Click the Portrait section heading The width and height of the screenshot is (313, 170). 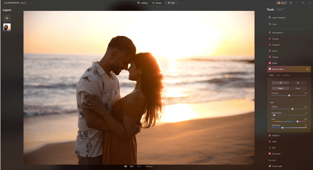coord(272,160)
